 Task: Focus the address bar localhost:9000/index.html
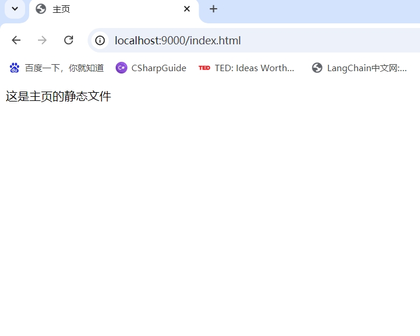click(x=254, y=40)
